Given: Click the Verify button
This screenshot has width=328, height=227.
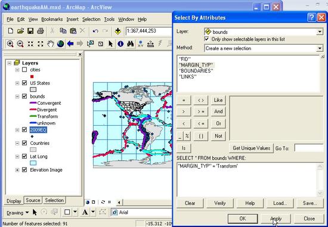Looking at the screenshot, I should pyautogui.click(x=220, y=203).
